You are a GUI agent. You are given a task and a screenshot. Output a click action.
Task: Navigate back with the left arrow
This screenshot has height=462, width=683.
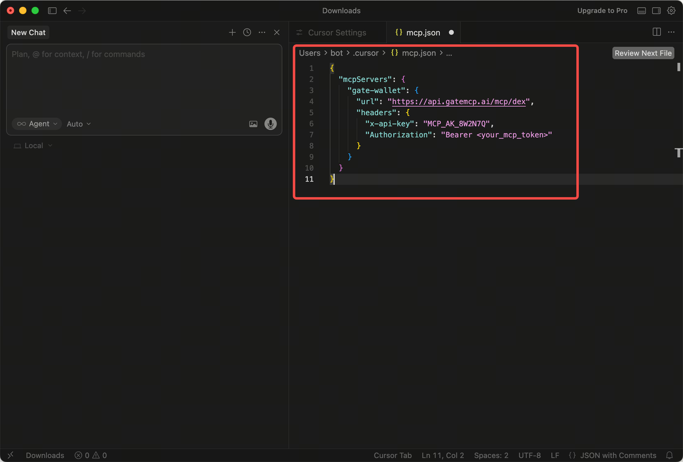[x=67, y=11]
